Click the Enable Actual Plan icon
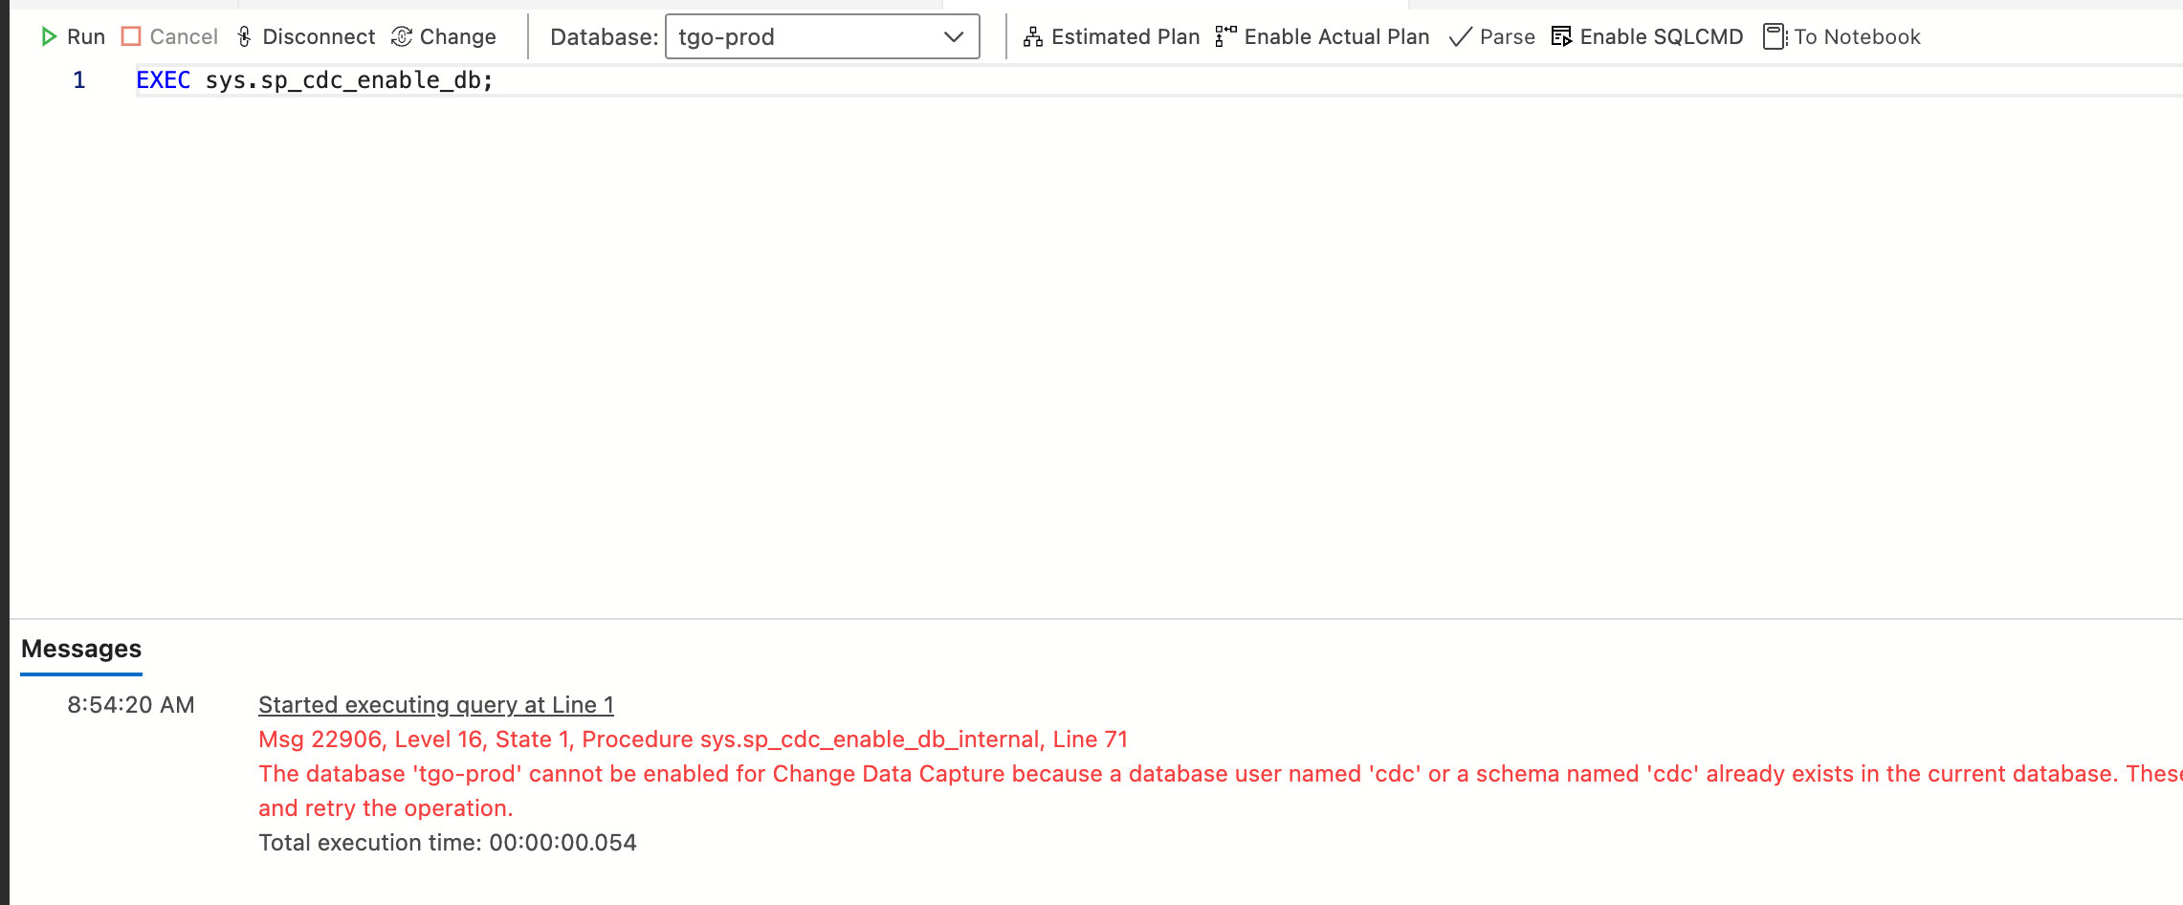Screen dimensions: 2183x905 pos(1225,36)
